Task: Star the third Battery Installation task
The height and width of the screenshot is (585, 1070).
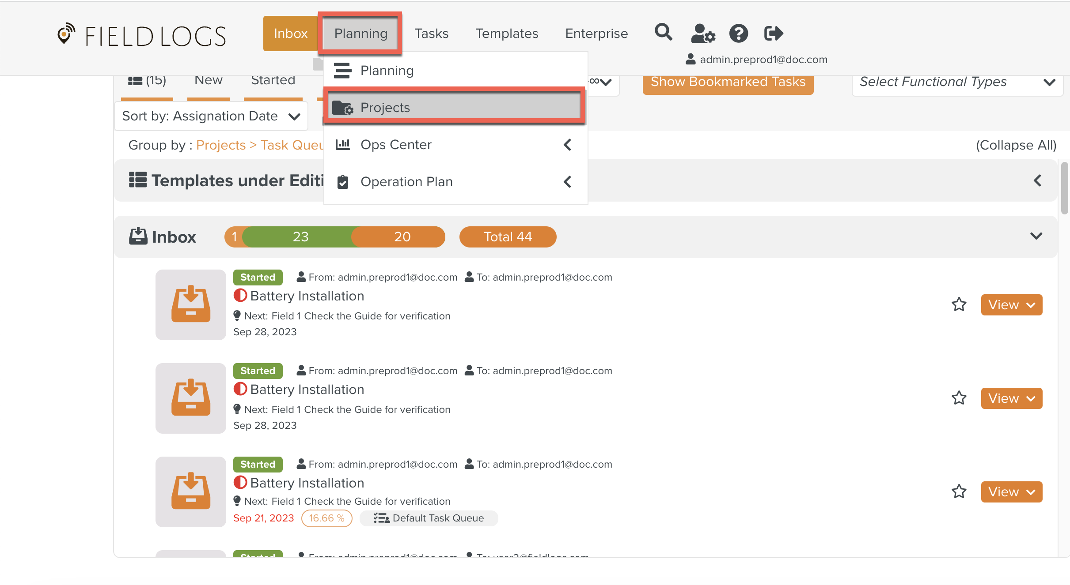Action: click(x=959, y=492)
